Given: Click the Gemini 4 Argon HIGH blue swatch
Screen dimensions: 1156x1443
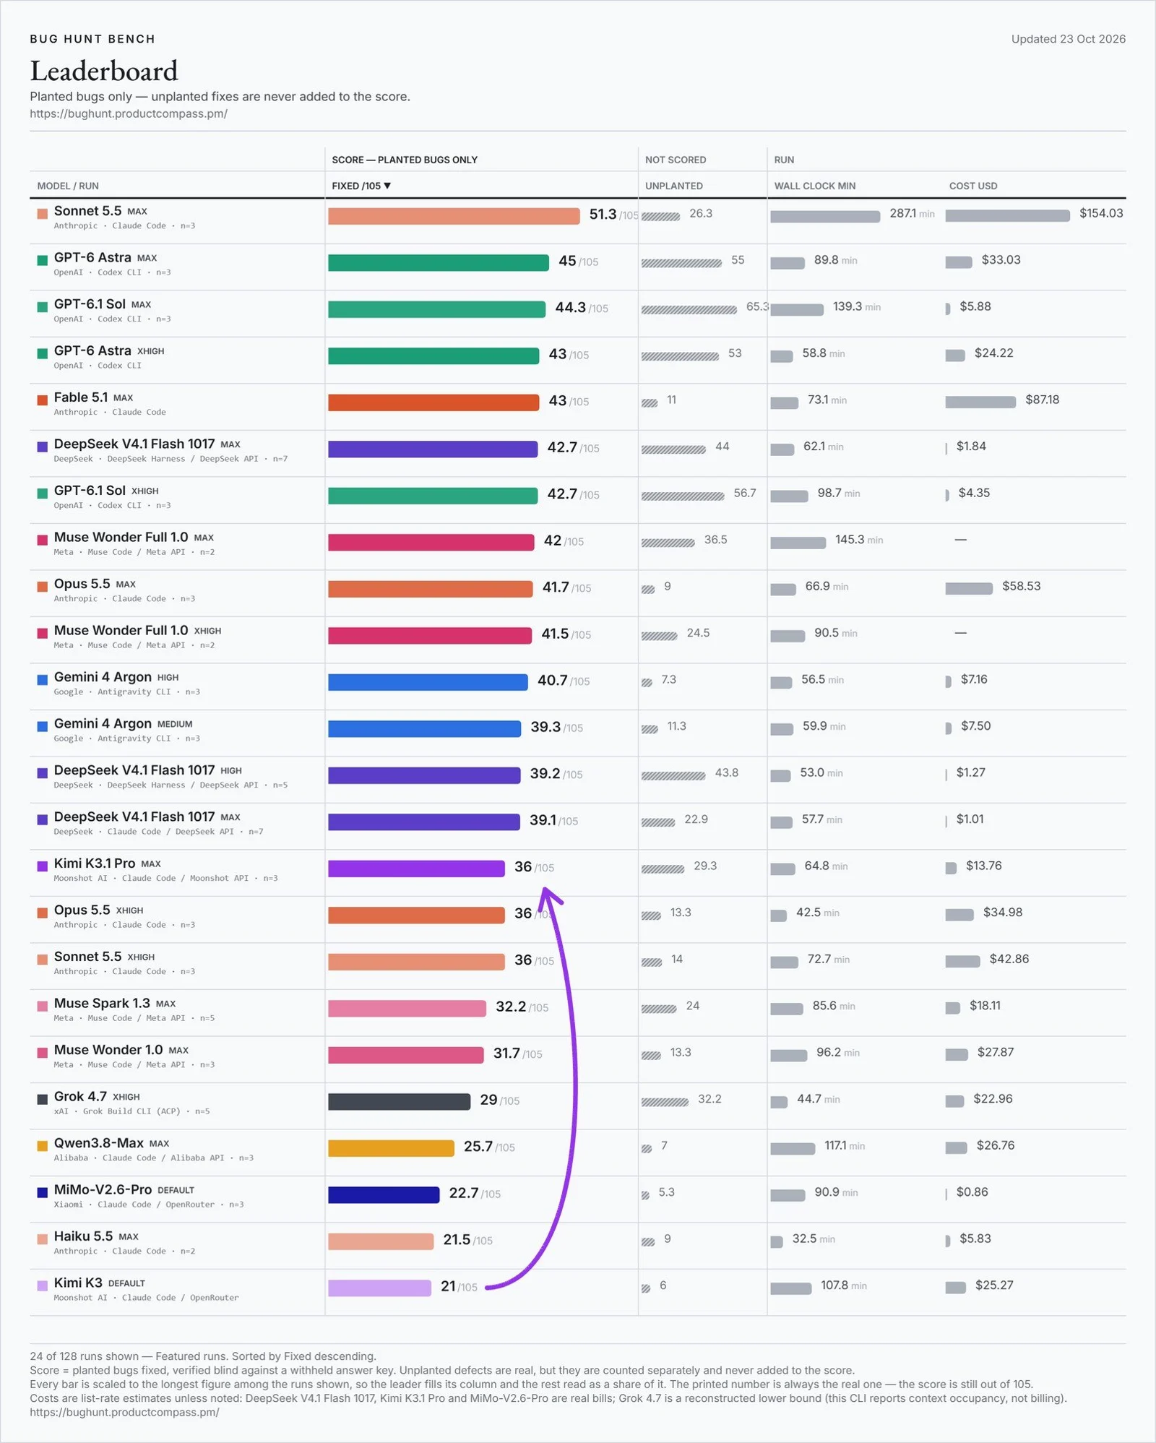Looking at the screenshot, I should [43, 679].
